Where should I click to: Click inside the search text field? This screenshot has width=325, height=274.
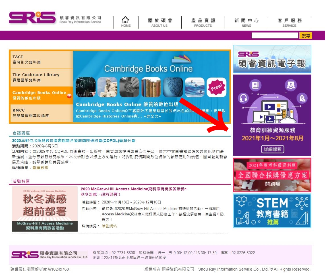(275, 36)
